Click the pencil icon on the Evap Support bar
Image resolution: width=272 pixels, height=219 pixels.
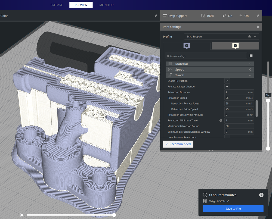point(258,16)
